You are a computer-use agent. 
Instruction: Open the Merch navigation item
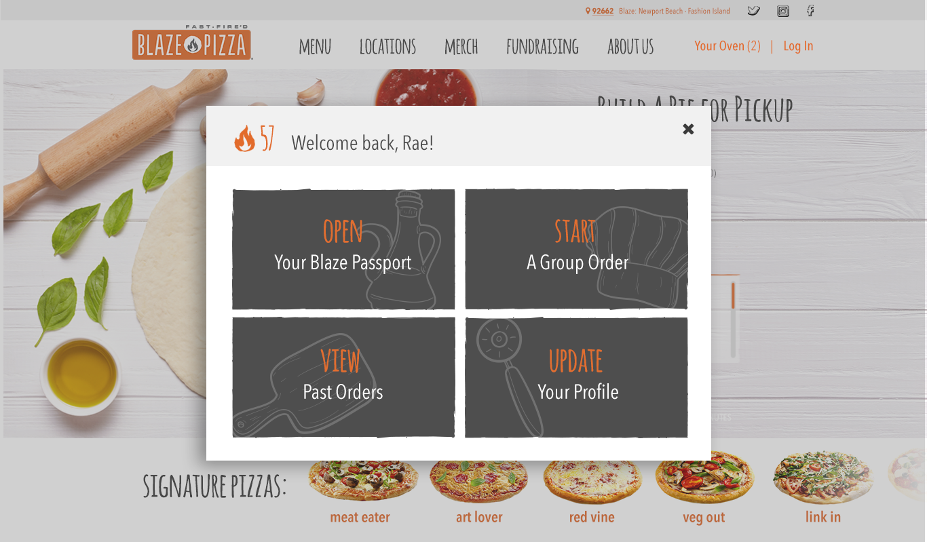pyautogui.click(x=461, y=47)
